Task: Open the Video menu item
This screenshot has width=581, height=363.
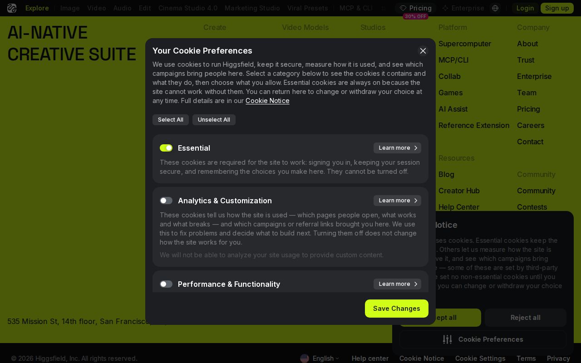Action: coord(97,8)
